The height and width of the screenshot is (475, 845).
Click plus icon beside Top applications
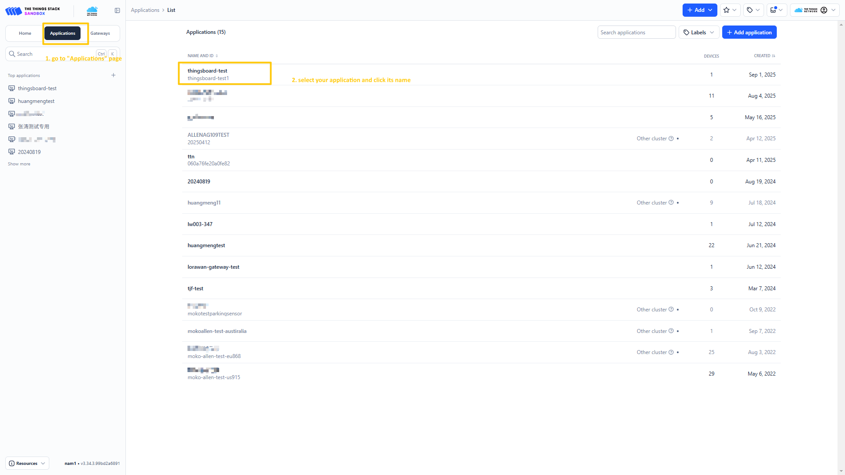(114, 75)
